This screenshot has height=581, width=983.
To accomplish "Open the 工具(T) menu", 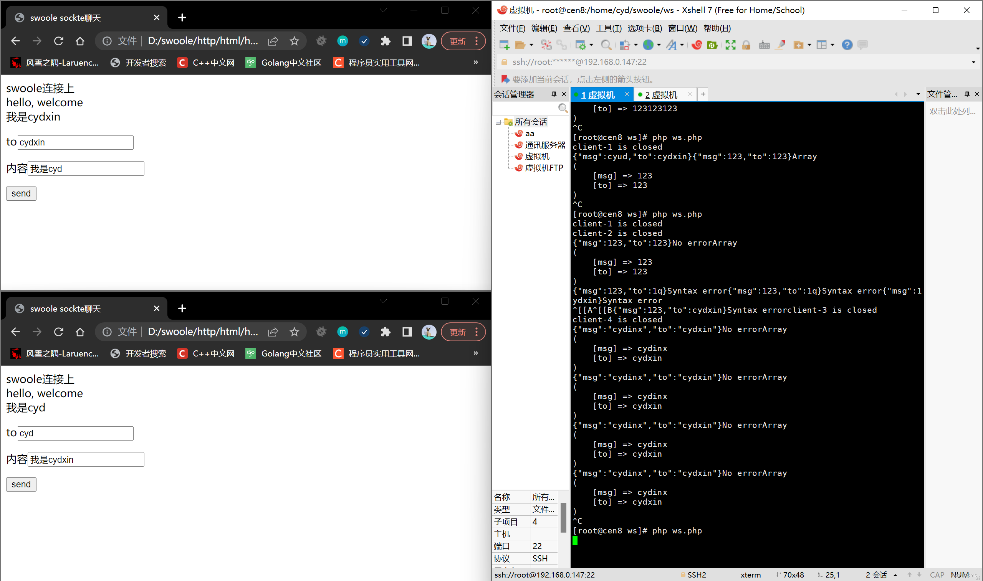I will click(x=608, y=28).
